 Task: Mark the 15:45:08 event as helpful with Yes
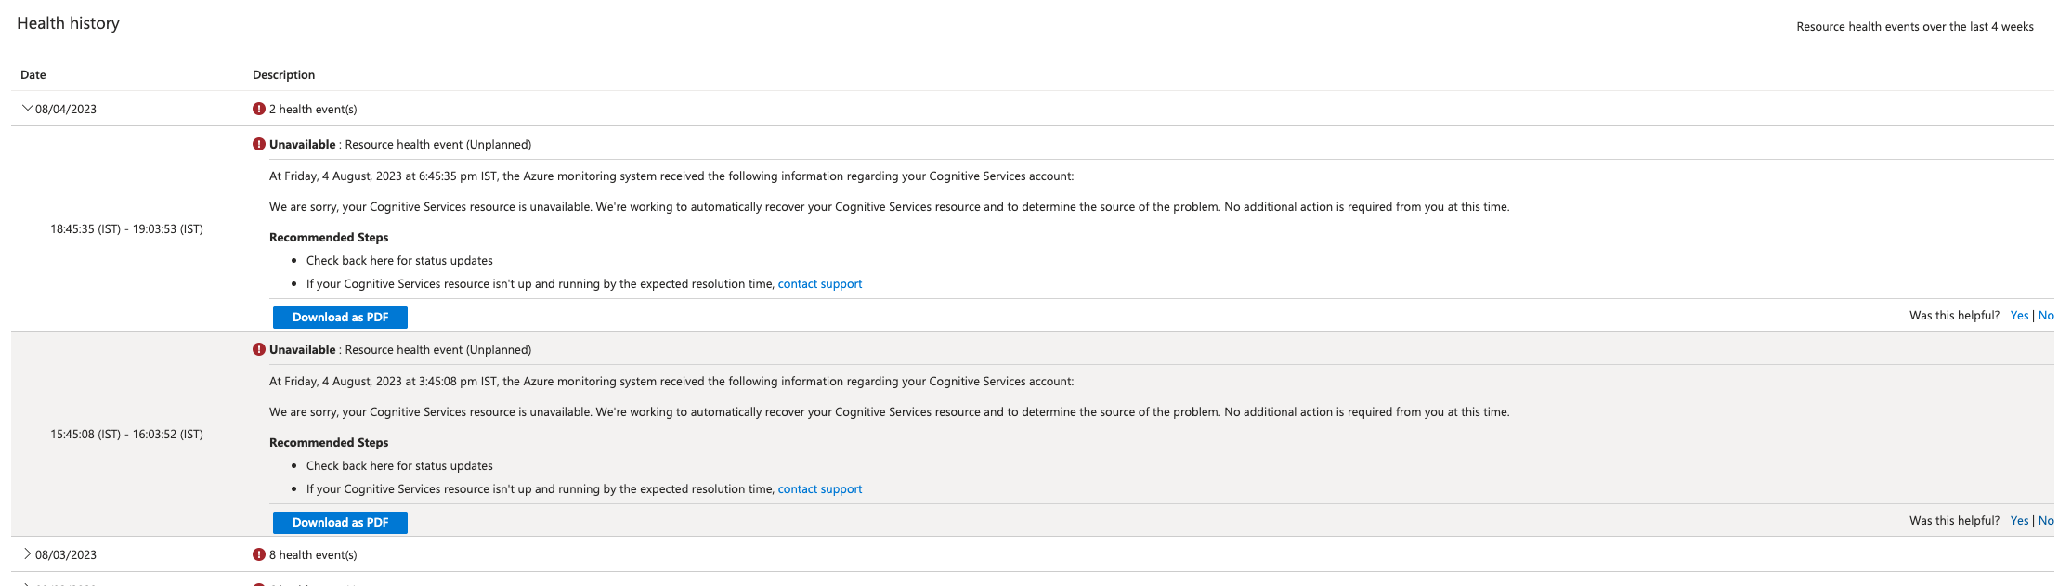pyautogui.click(x=2019, y=521)
